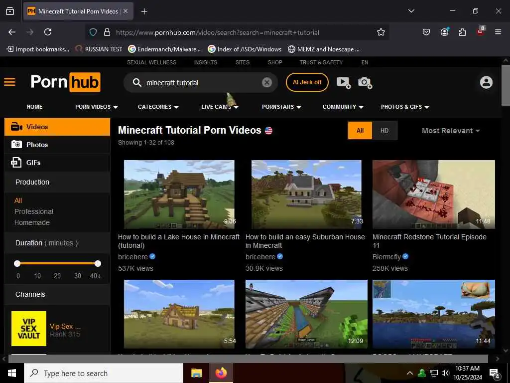
Task: Open the Shop top link
Action: [275, 62]
